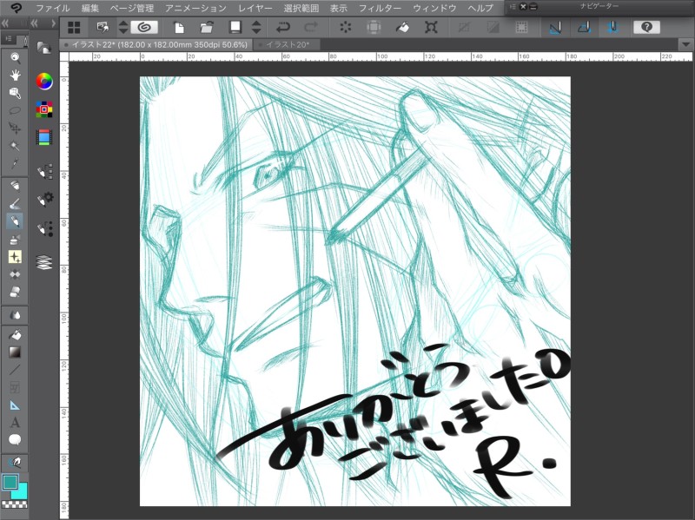Select the Balloon speech bubble tool
Image resolution: width=695 pixels, height=520 pixels.
point(15,440)
